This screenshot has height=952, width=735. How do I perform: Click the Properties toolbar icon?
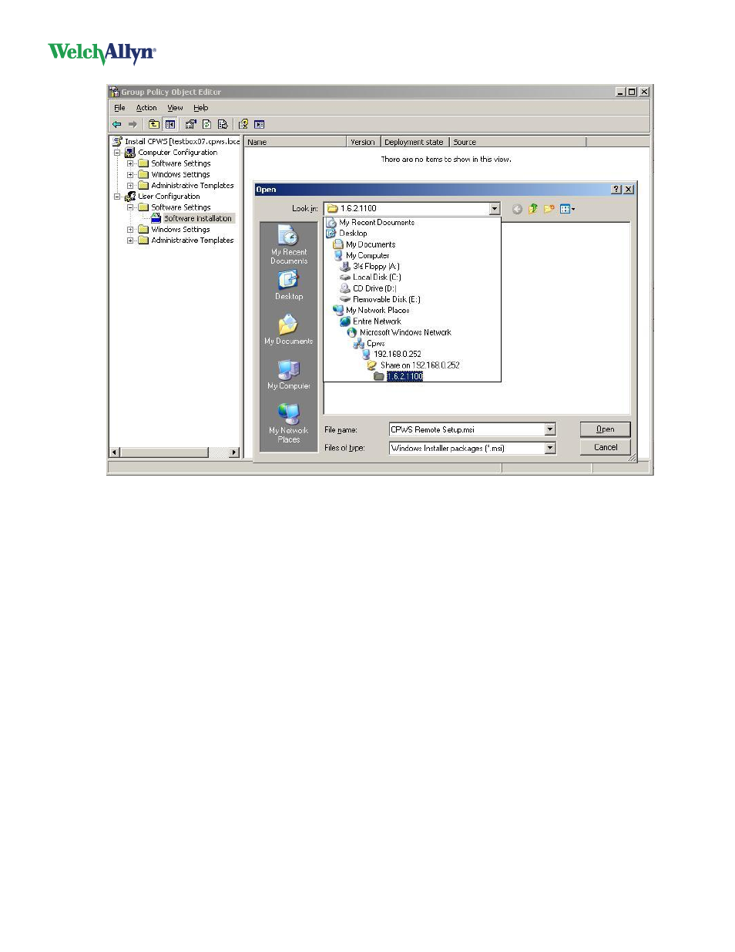[191, 124]
